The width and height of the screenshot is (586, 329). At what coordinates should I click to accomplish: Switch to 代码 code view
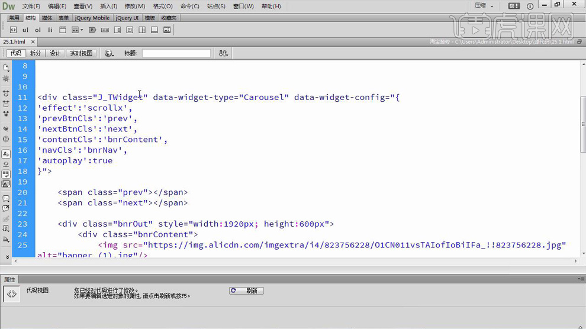pyautogui.click(x=16, y=53)
